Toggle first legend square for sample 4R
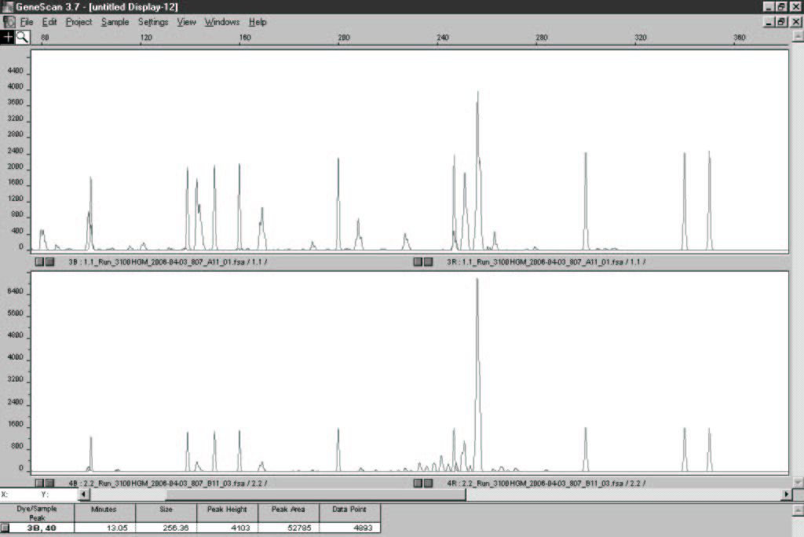Viewport: 804px width, 537px height. click(x=418, y=483)
